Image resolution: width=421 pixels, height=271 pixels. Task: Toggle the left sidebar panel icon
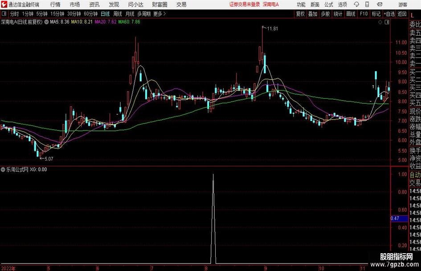click(4, 14)
